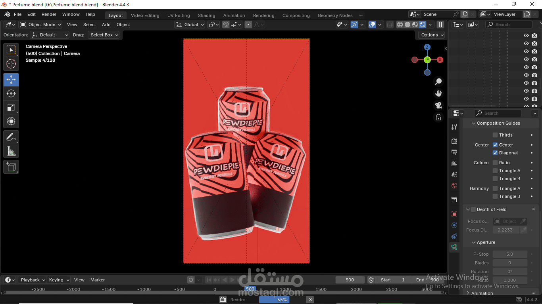Open the viewport Add menu

coord(106,25)
